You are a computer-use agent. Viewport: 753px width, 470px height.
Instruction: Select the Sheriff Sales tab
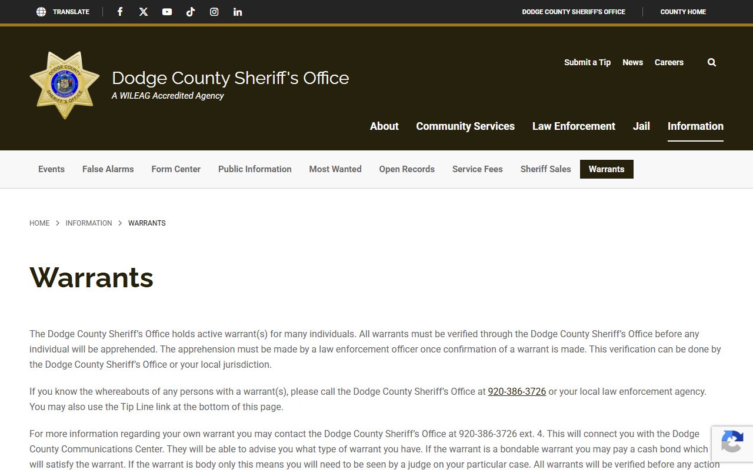click(545, 169)
